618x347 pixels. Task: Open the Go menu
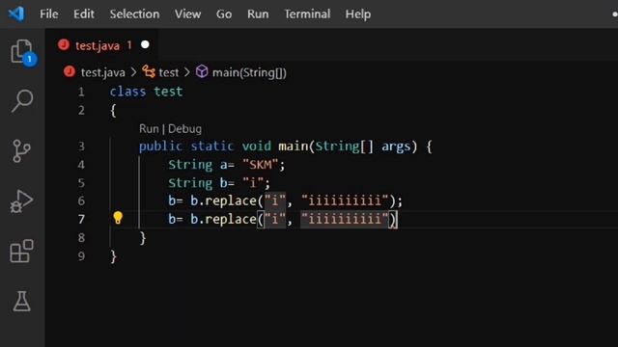(223, 14)
